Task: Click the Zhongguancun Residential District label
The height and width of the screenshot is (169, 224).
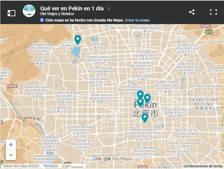Action: tap(100, 60)
